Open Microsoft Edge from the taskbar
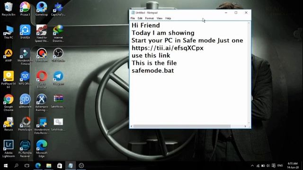Image resolution: width=303 pixels, height=170 pixels. tap(38, 166)
